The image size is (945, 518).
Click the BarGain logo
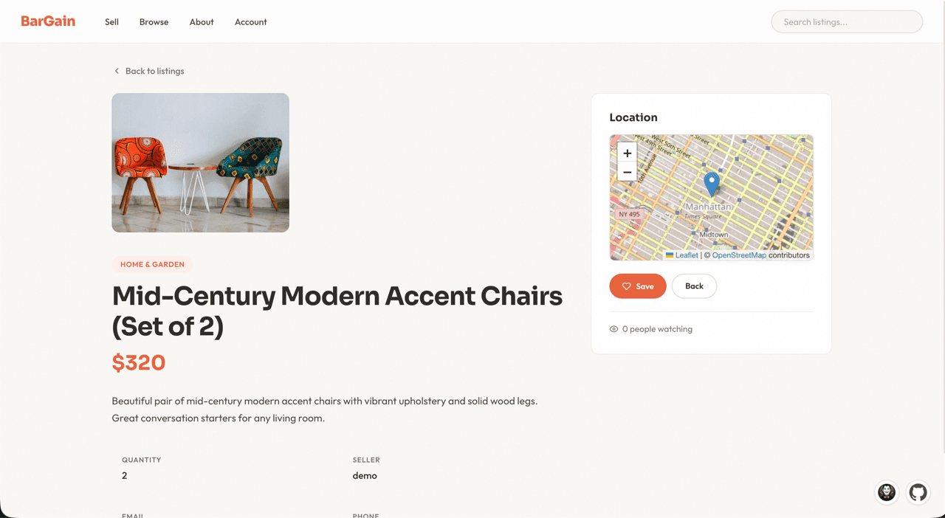click(x=48, y=21)
